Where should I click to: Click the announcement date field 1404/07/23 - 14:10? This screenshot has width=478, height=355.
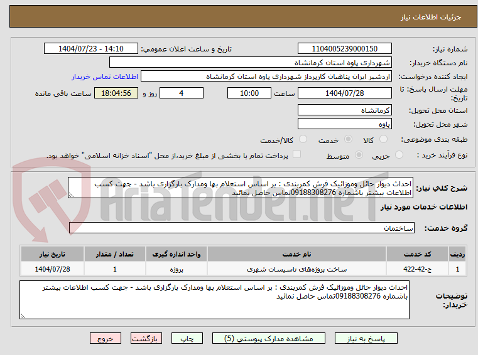(91, 49)
